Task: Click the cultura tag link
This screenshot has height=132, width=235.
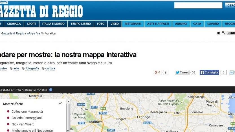Action: pos(50,68)
